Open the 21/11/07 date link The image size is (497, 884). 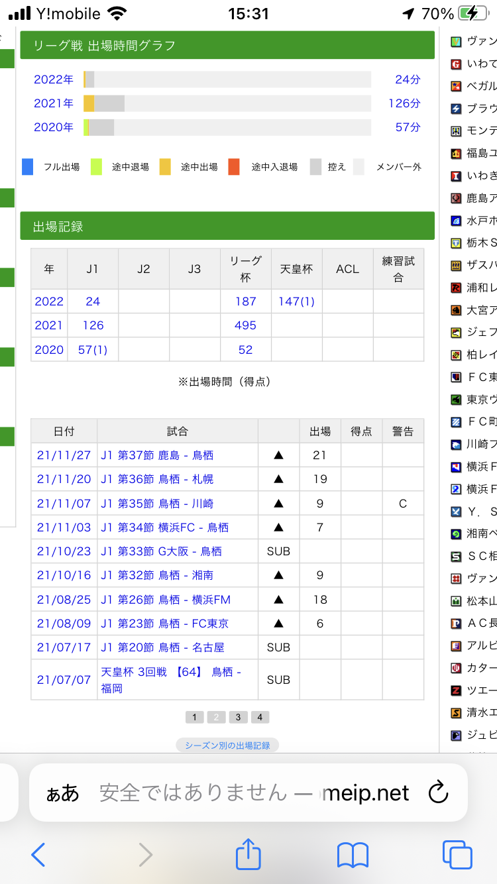64,504
